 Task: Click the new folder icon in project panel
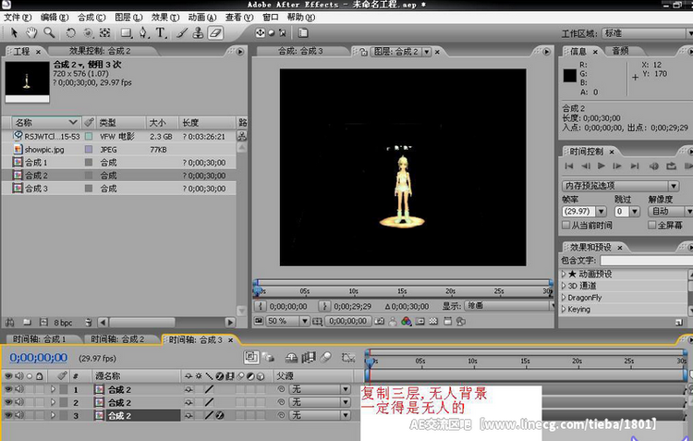click(27, 323)
